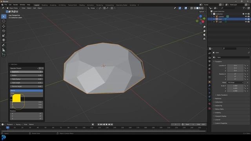Click the Blender logo menu icon

(2, 5)
